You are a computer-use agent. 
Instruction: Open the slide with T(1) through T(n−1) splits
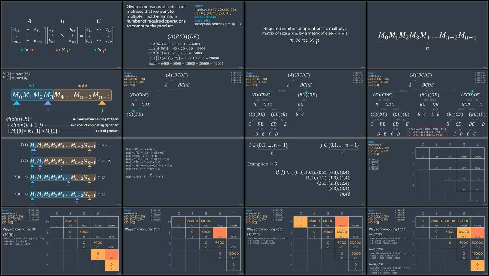(61, 172)
